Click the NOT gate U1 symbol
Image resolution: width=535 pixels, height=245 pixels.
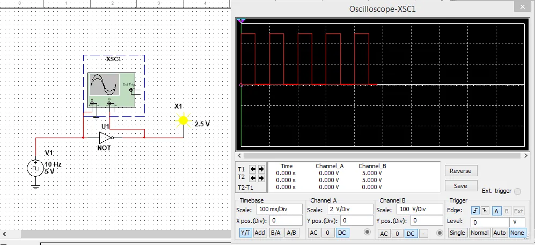106,137
